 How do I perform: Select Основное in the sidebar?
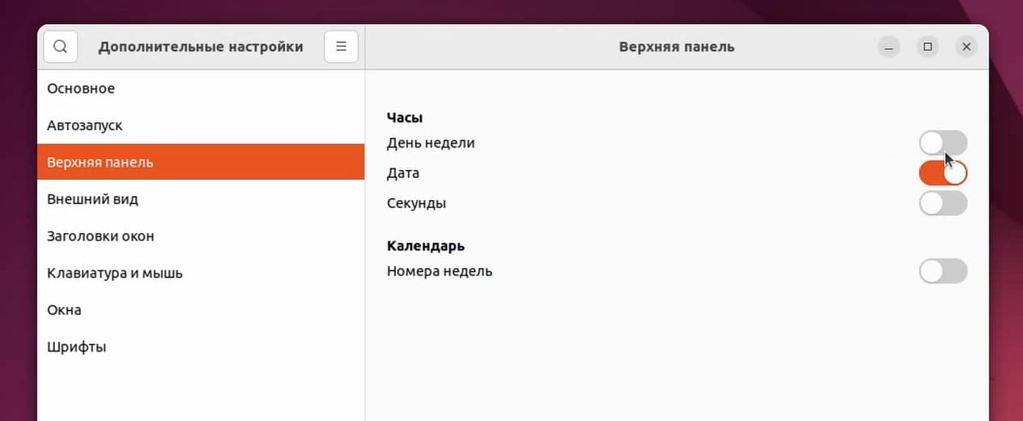[x=201, y=88]
